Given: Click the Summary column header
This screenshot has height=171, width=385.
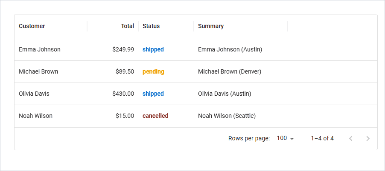Looking at the screenshot, I should [211, 26].
